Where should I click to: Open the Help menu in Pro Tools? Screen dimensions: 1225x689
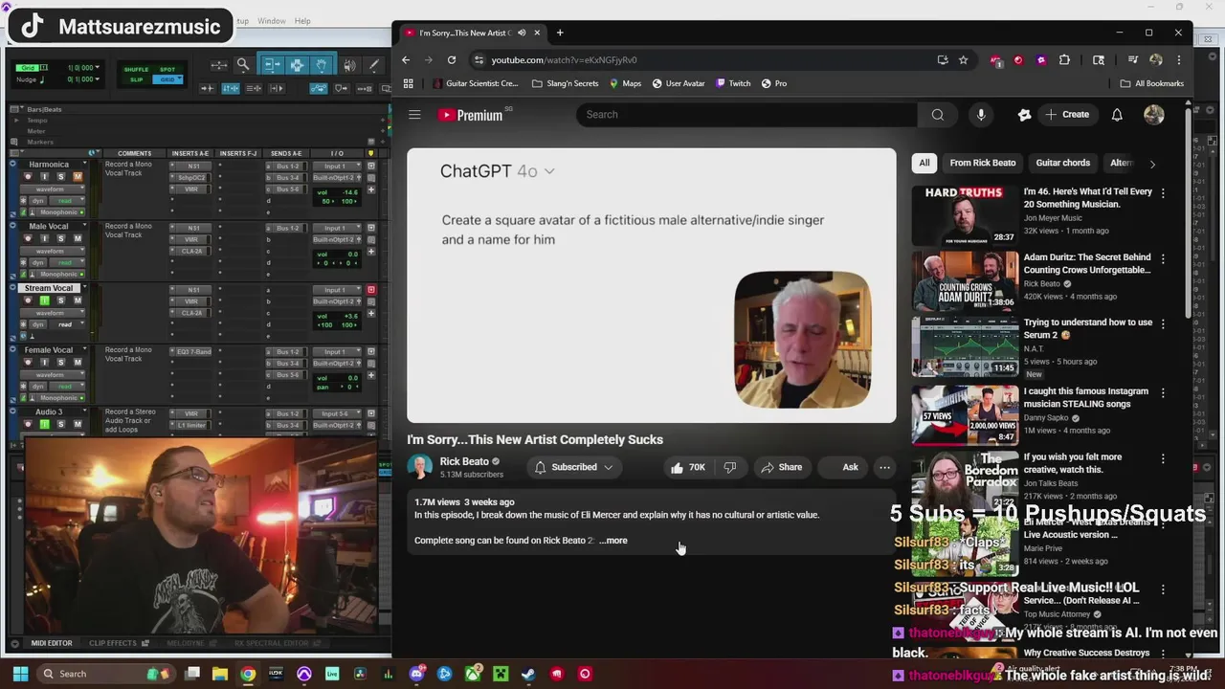pos(302,21)
